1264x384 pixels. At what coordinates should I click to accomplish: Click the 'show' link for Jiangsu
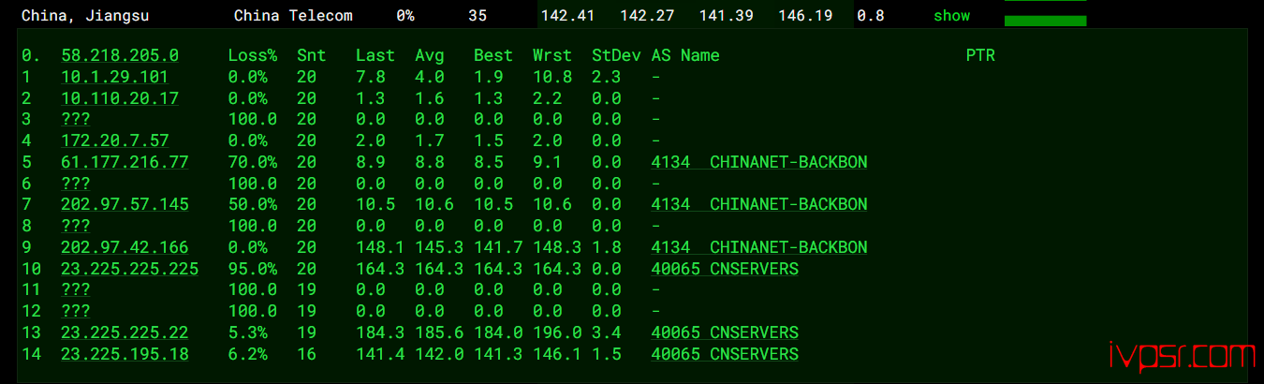951,16
